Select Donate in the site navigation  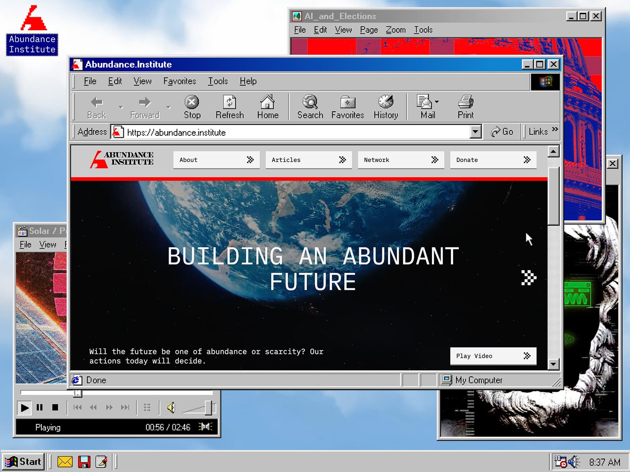(x=492, y=160)
